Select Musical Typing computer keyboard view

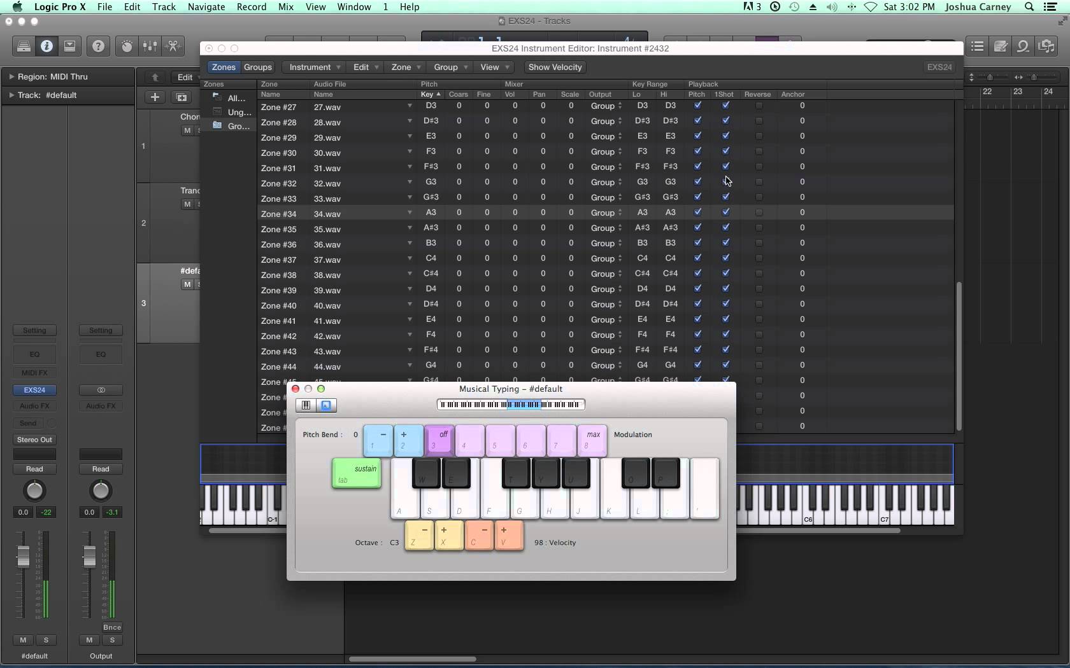tap(326, 405)
